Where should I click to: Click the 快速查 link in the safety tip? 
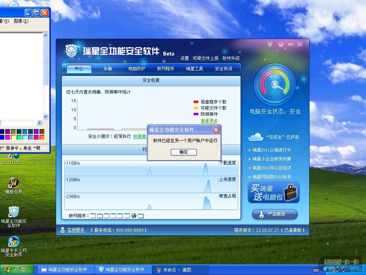(x=140, y=136)
